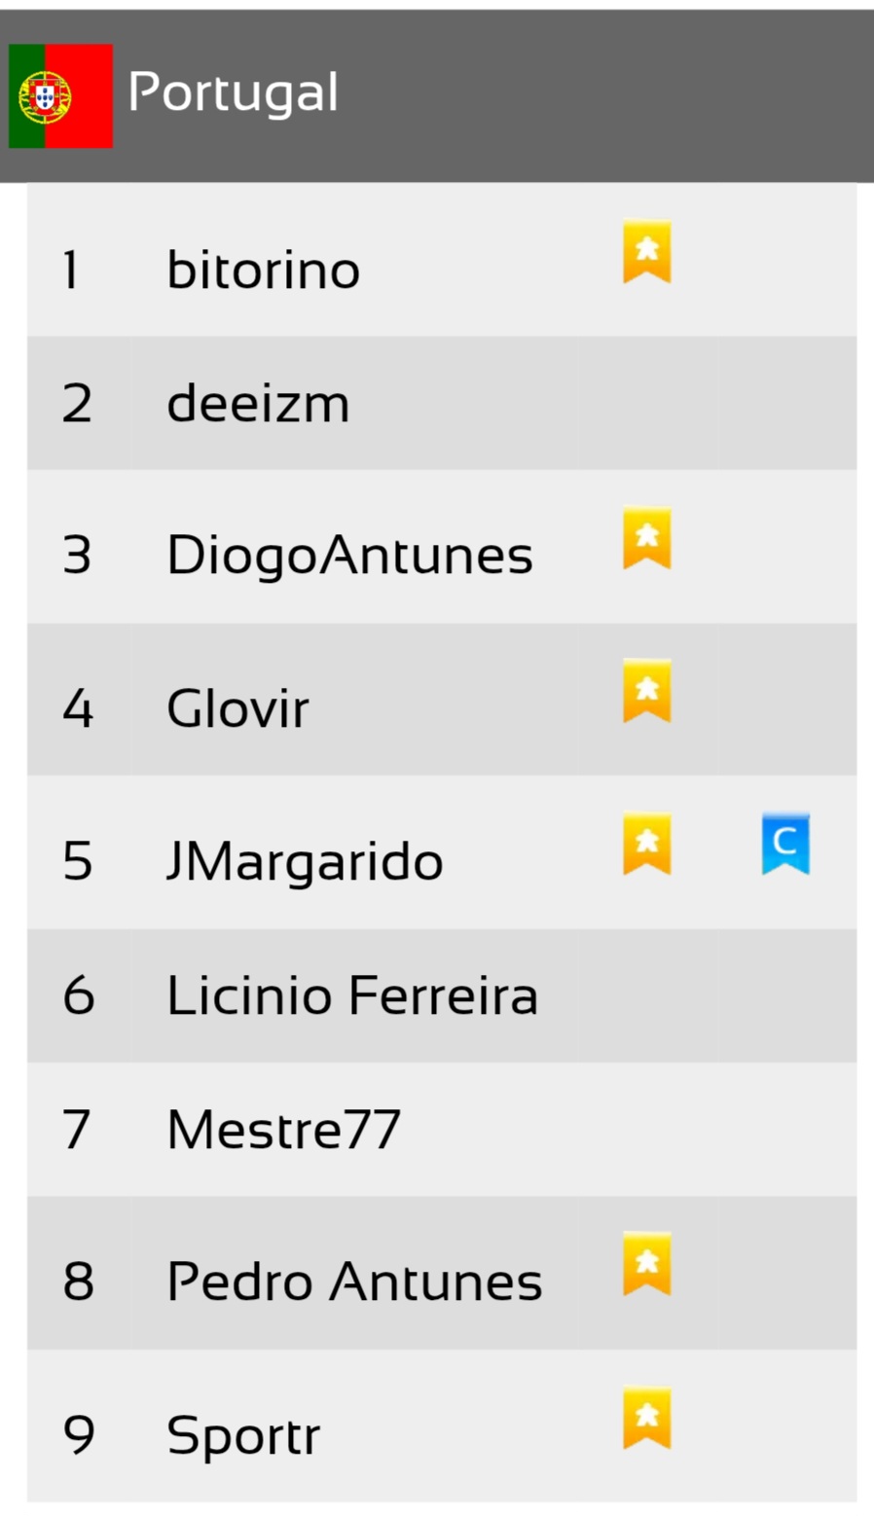Select the Sportr player name
The height and width of the screenshot is (1516, 874).
point(243,1435)
